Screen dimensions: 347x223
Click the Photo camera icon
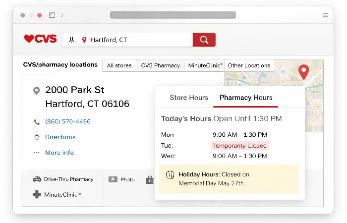tap(113, 179)
